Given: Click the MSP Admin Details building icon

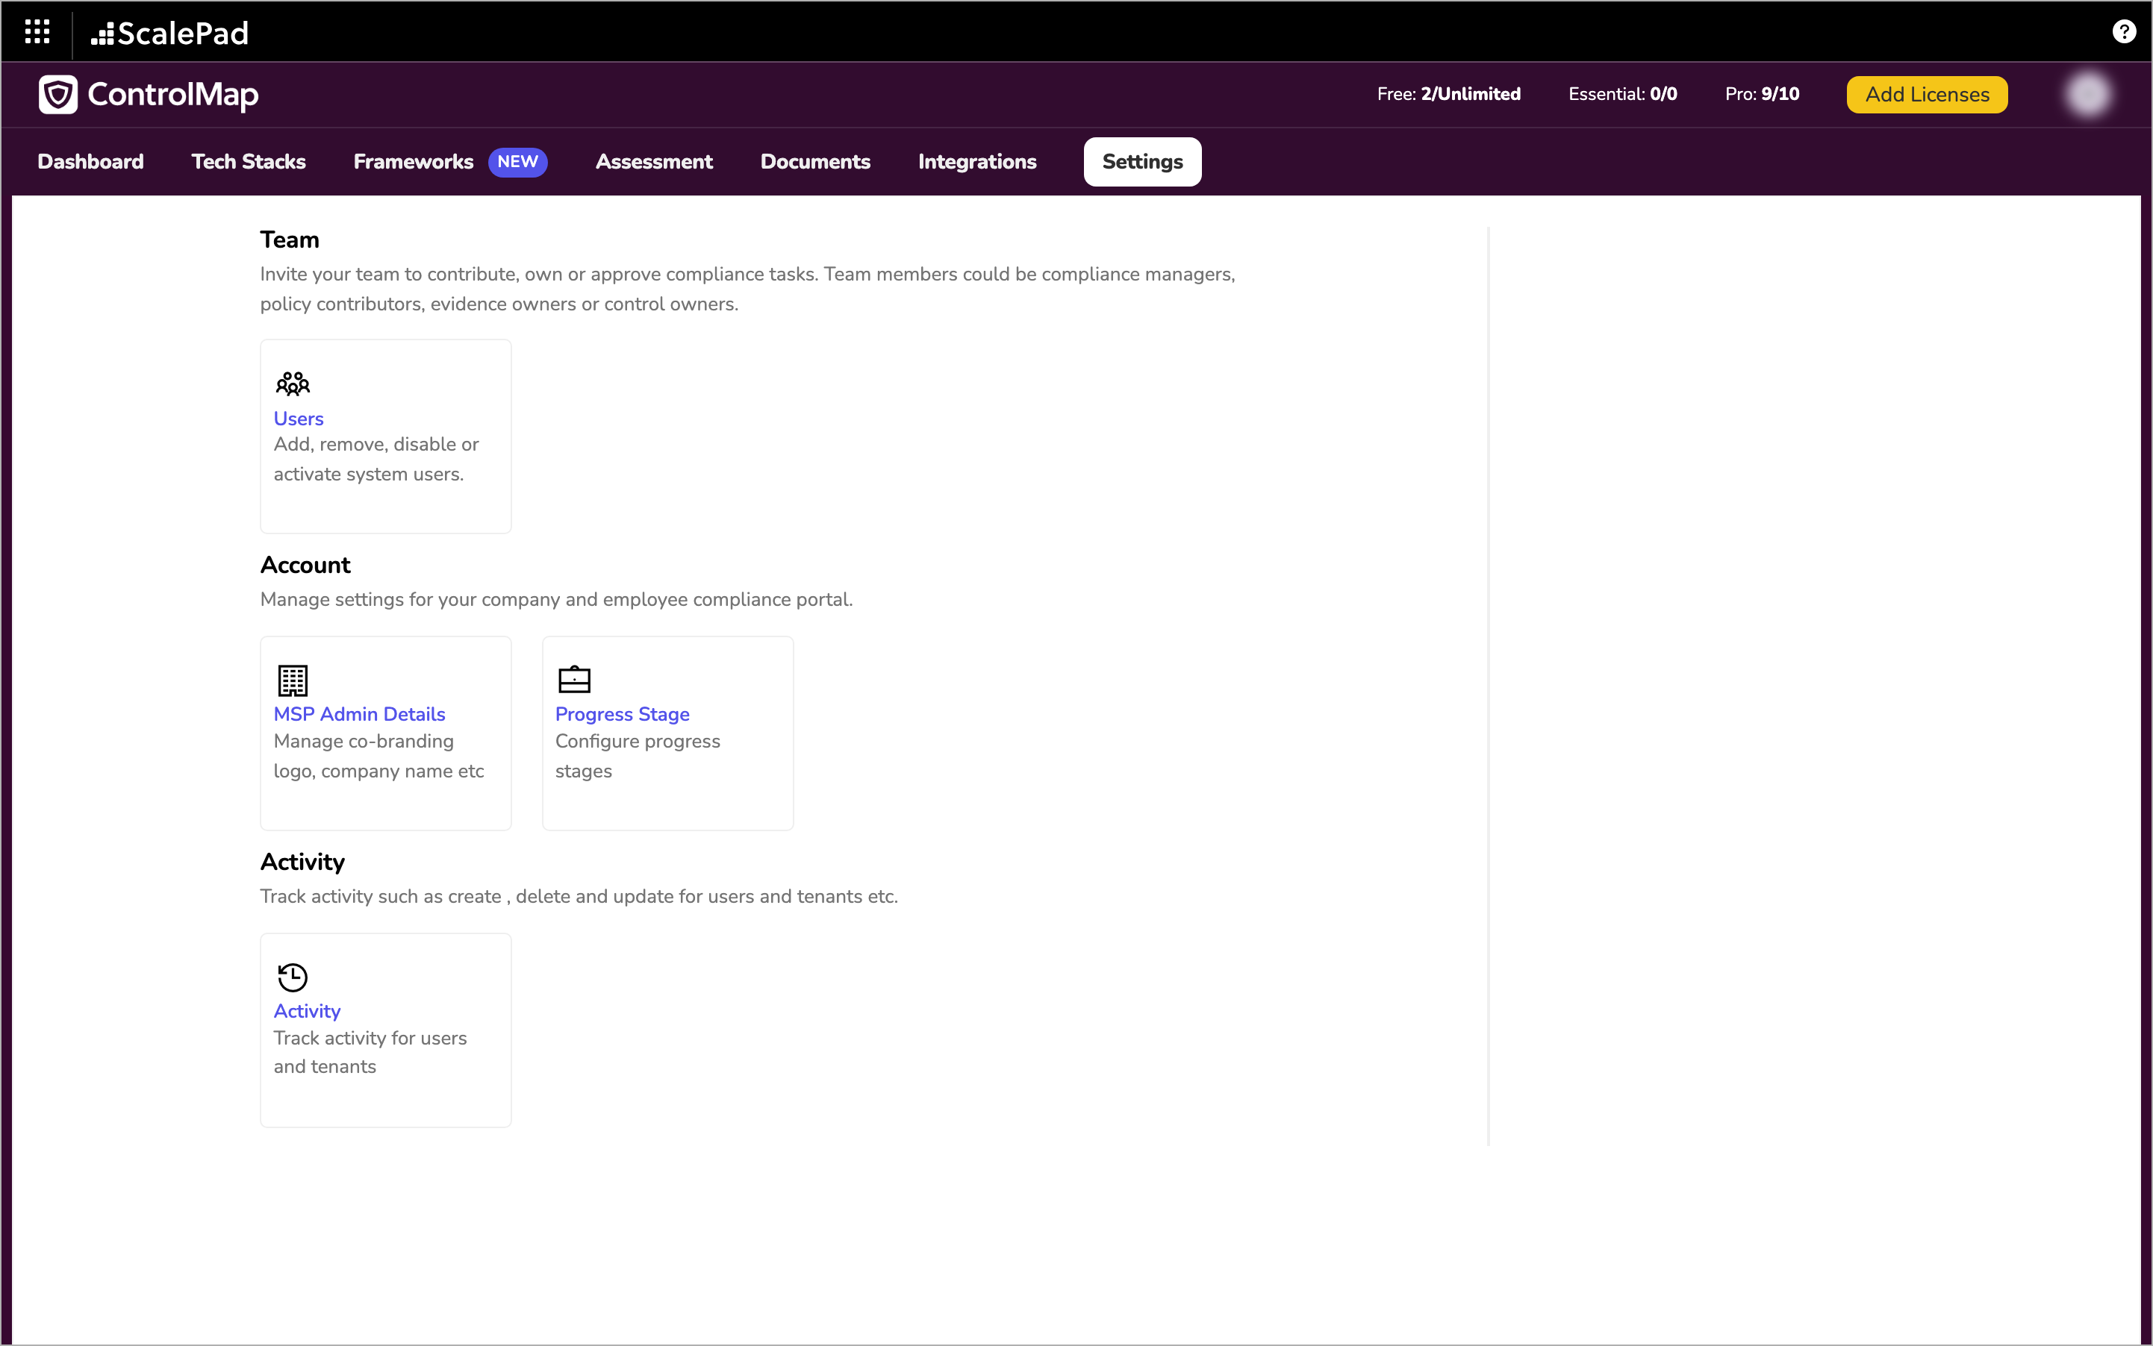Looking at the screenshot, I should [x=292, y=680].
